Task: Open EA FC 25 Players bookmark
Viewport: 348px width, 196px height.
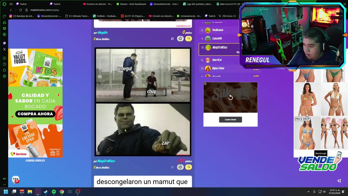Action: click(133, 16)
